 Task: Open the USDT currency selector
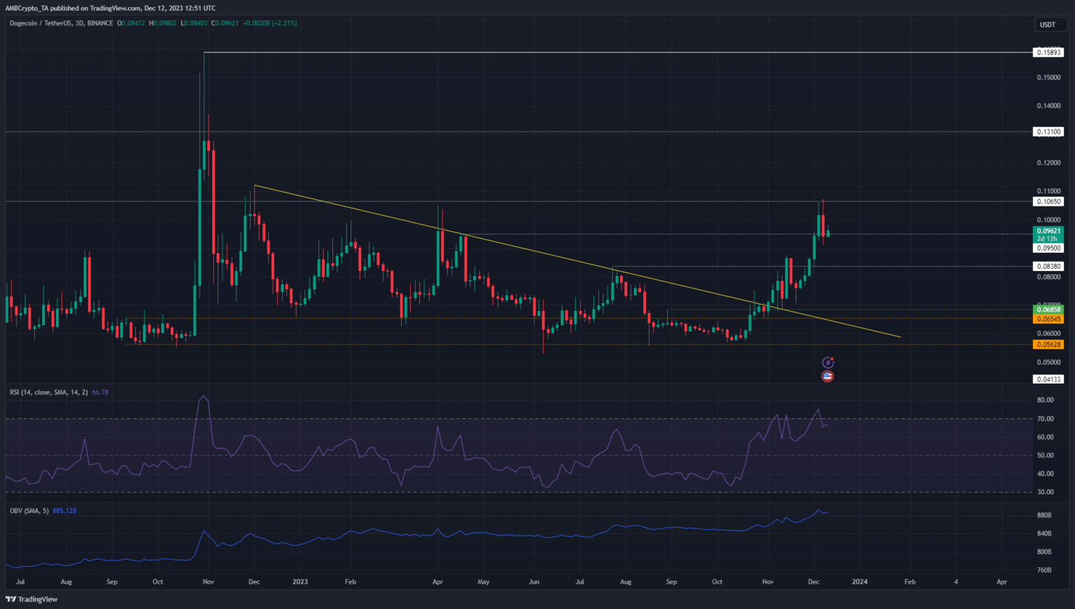pyautogui.click(x=1048, y=24)
